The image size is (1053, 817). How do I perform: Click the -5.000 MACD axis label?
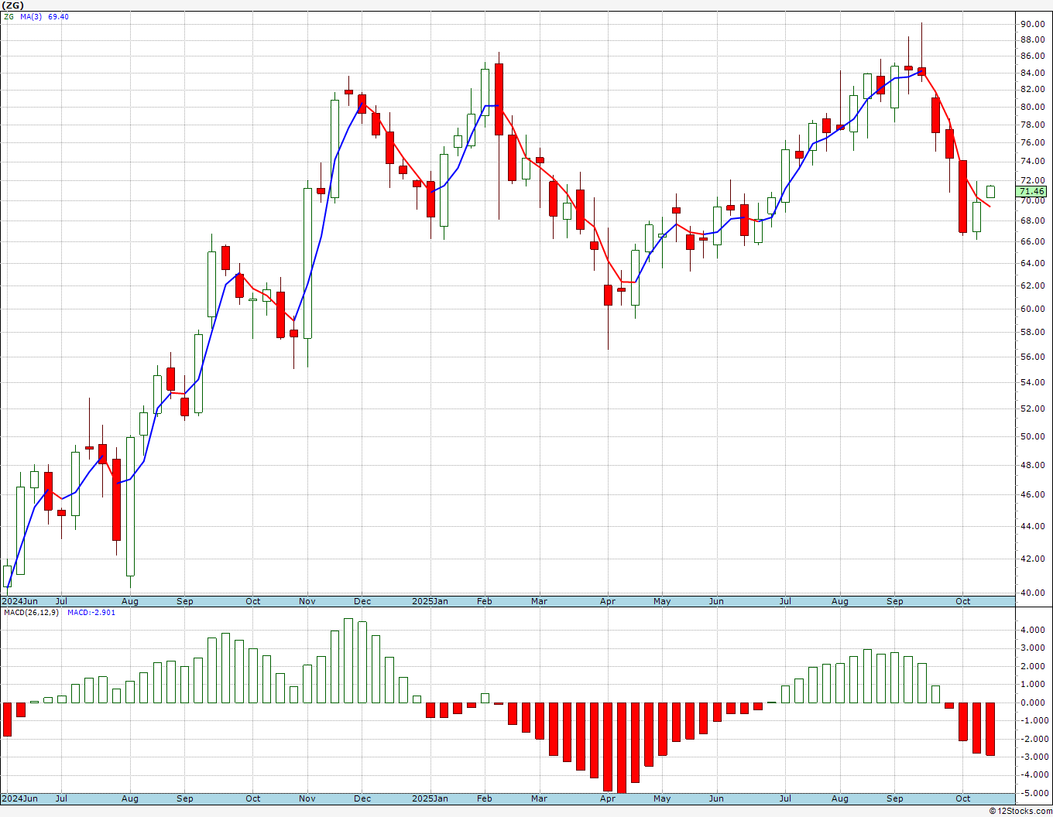[1031, 793]
